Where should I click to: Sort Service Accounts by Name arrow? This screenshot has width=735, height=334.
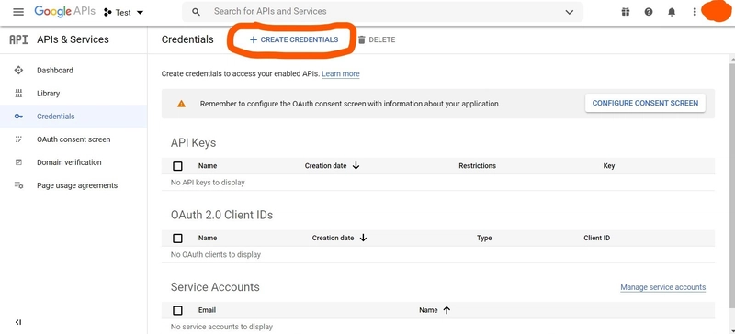447,310
